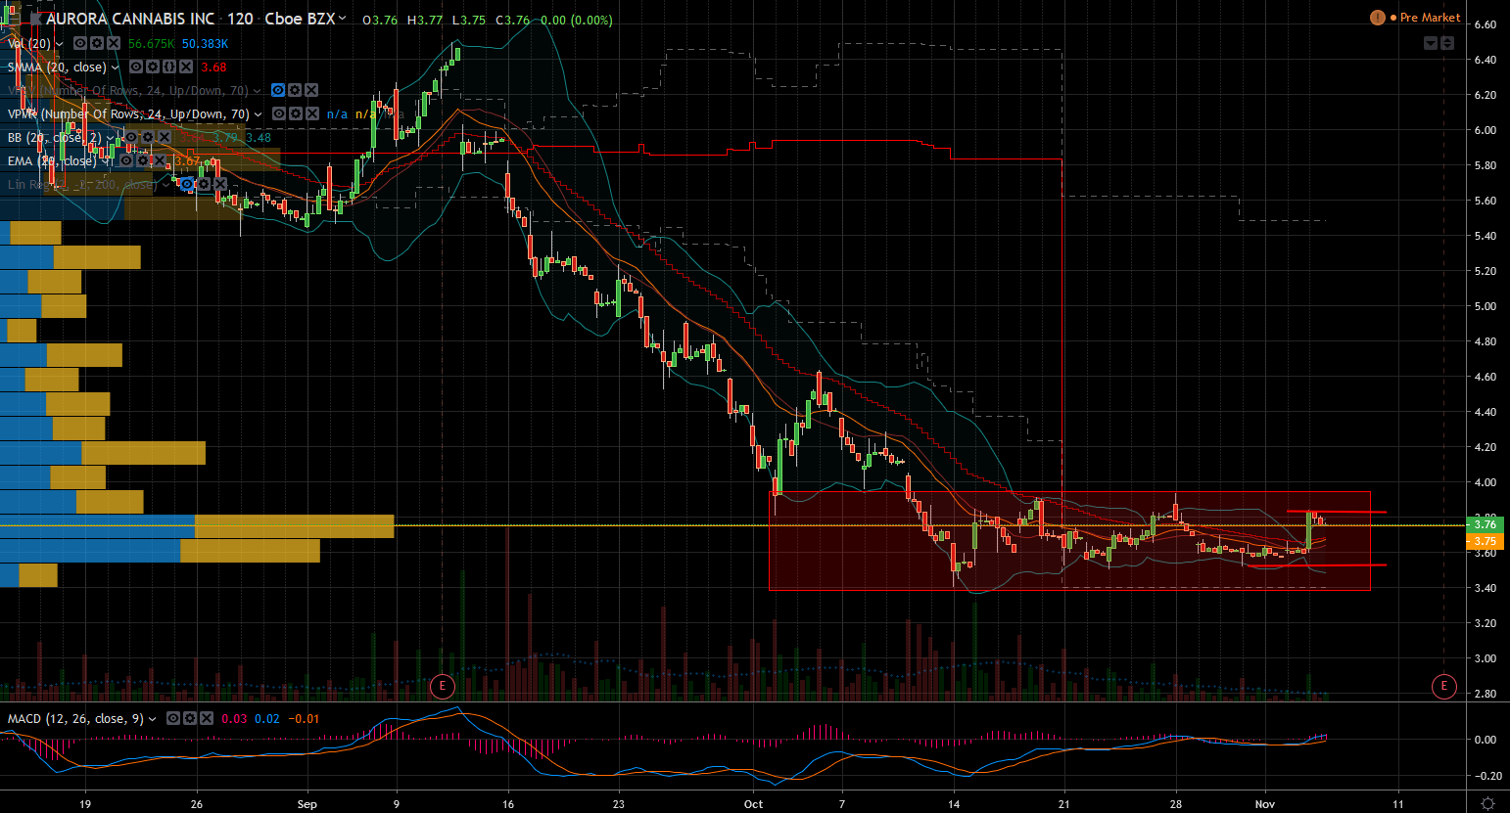The width and height of the screenshot is (1510, 813).
Task: Expand the Lin Reg indicator dropdown arrow
Action: coord(166,185)
